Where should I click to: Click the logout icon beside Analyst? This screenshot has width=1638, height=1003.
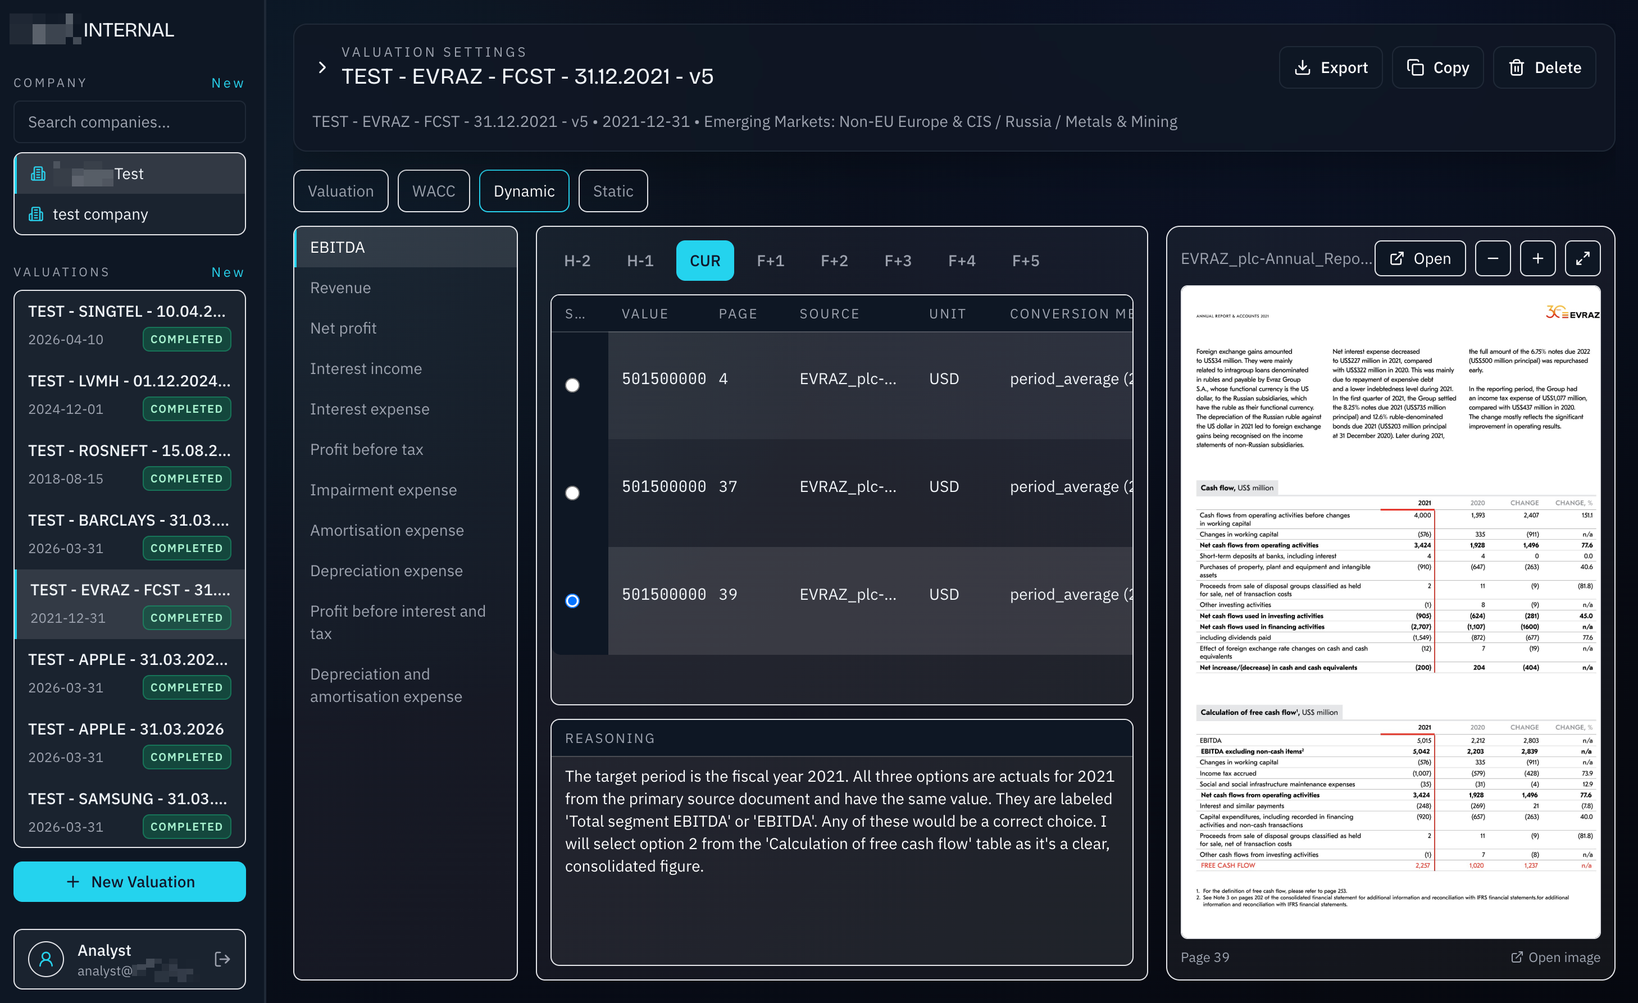[222, 959]
